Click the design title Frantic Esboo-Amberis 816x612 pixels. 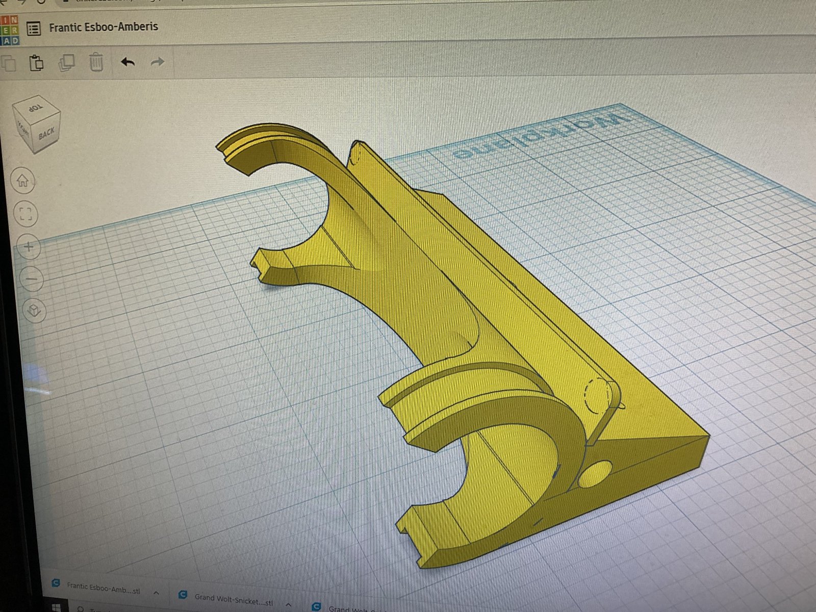coord(104,27)
